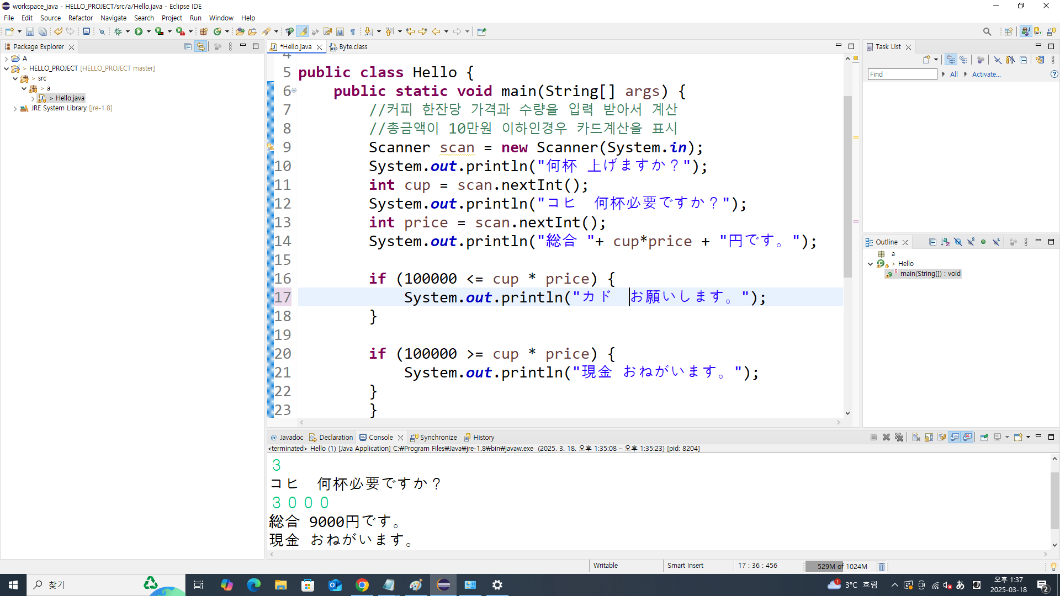Viewport: 1060px width, 596px height.
Task: Click the green Run button
Action: [x=139, y=32]
